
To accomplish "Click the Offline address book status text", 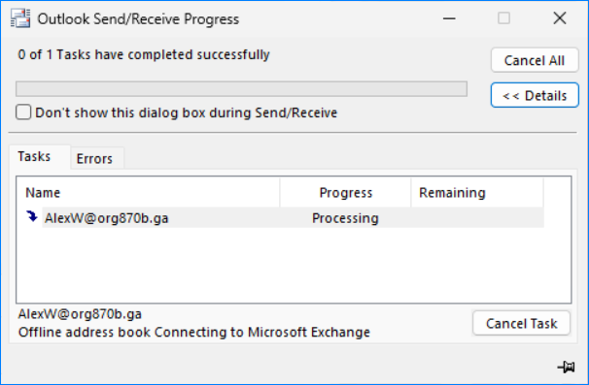I will (x=194, y=332).
